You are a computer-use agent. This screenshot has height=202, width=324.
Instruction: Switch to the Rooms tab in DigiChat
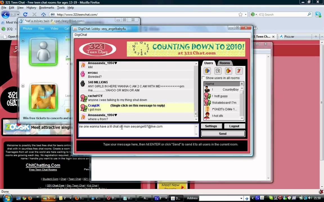(225, 63)
